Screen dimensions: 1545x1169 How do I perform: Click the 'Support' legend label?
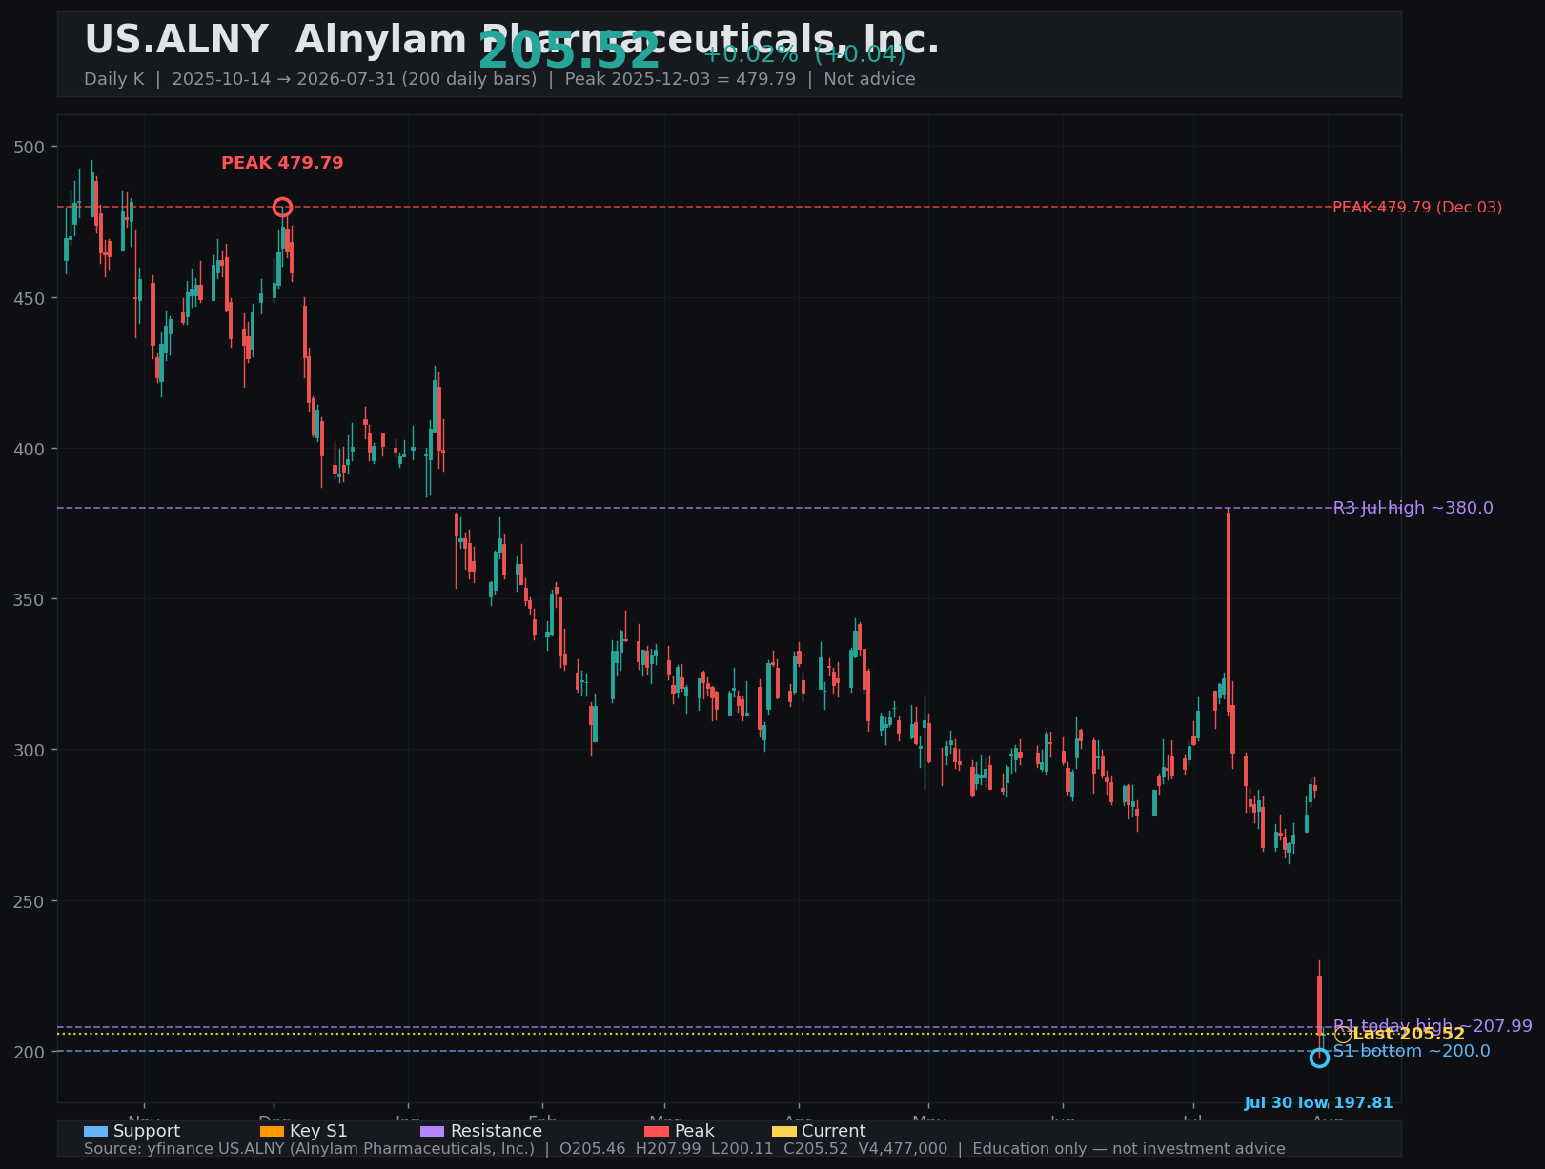(x=147, y=1131)
